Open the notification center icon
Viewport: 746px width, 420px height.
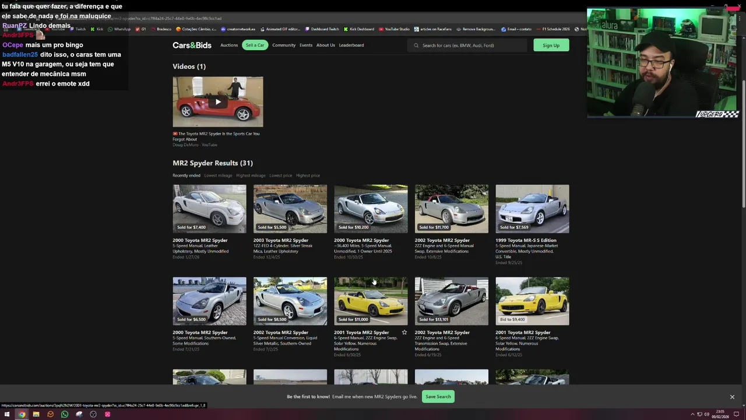(736, 415)
